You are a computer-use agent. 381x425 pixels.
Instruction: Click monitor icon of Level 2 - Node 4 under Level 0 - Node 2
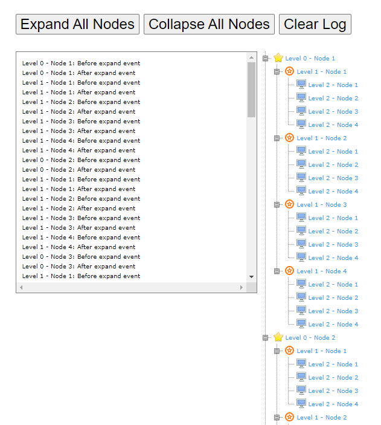[x=301, y=404]
